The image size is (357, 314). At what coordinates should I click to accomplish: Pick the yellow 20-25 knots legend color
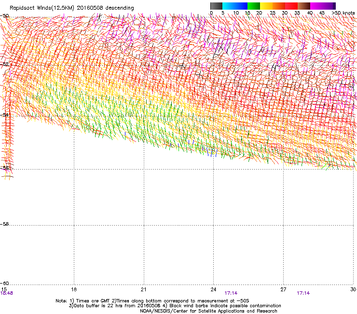tap(266, 6)
